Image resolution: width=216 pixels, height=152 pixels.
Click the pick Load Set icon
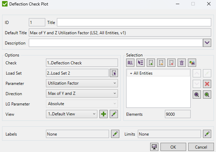[114, 73]
